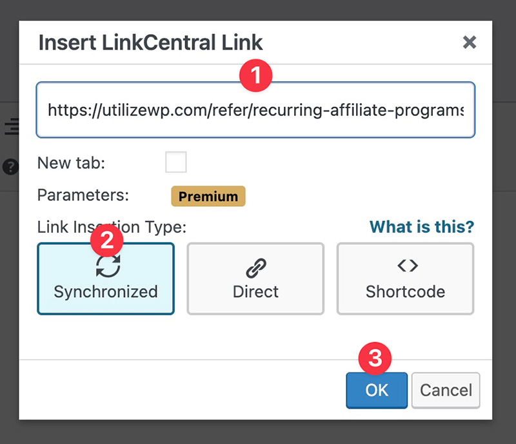Click the "Insert LinkCentral Link" dialog title
The height and width of the screenshot is (444, 516).
click(x=150, y=43)
